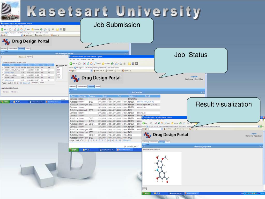
Task: Click Logout link in Job Status portal
Action: click(x=194, y=76)
